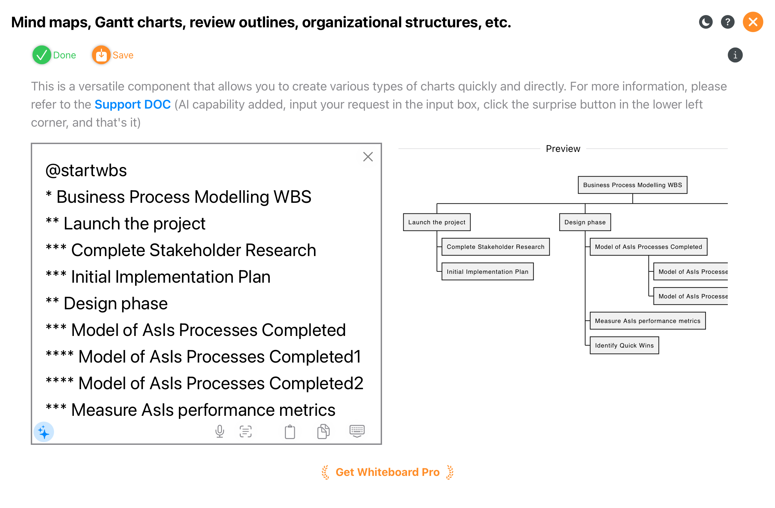Image resolution: width=775 pixels, height=508 pixels.
Task: Hide keyboard using the keyboard icon
Action: (357, 432)
